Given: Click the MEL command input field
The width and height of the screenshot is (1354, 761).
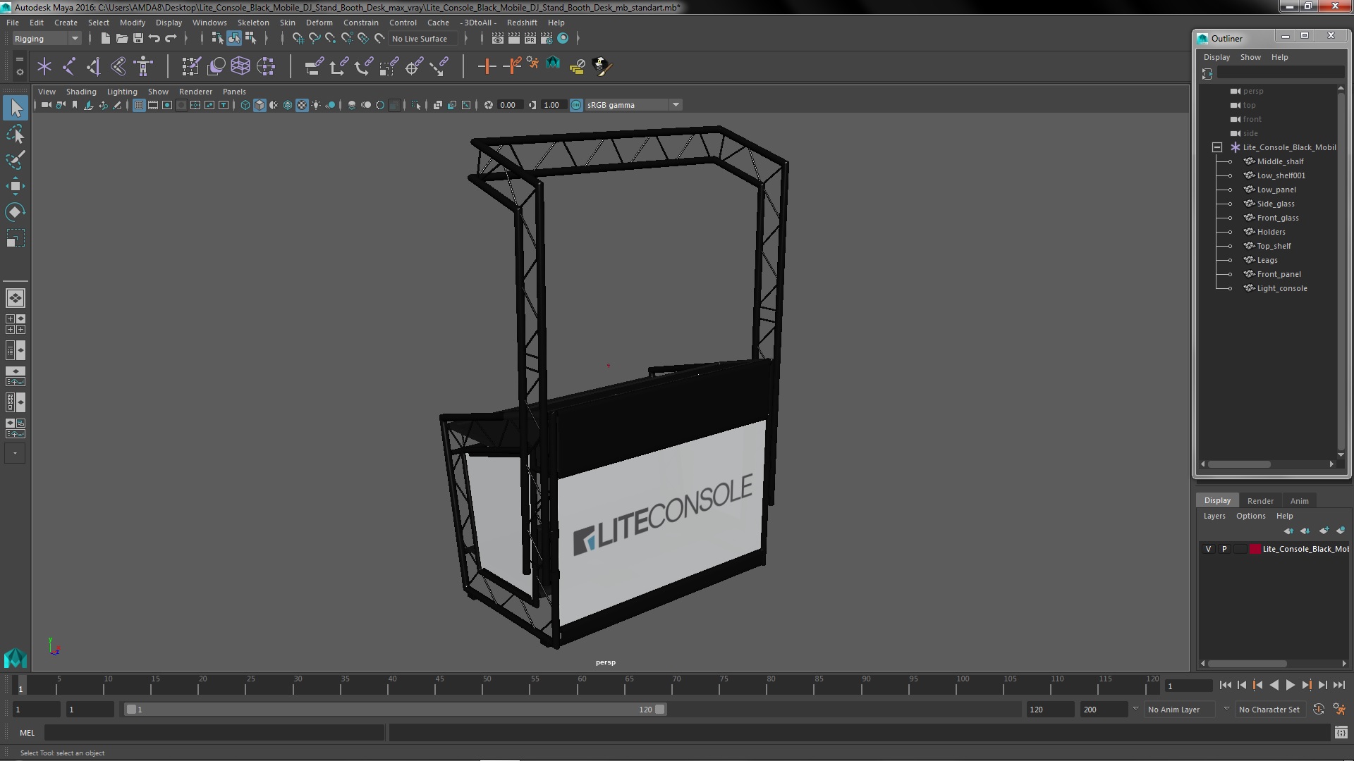Looking at the screenshot, I should pos(214,733).
